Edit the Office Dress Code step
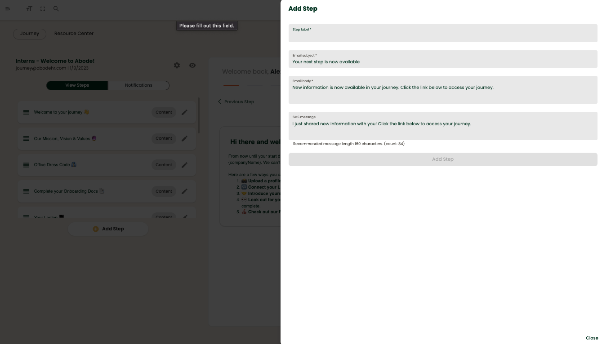This screenshot has width=602, height=344. [184, 165]
